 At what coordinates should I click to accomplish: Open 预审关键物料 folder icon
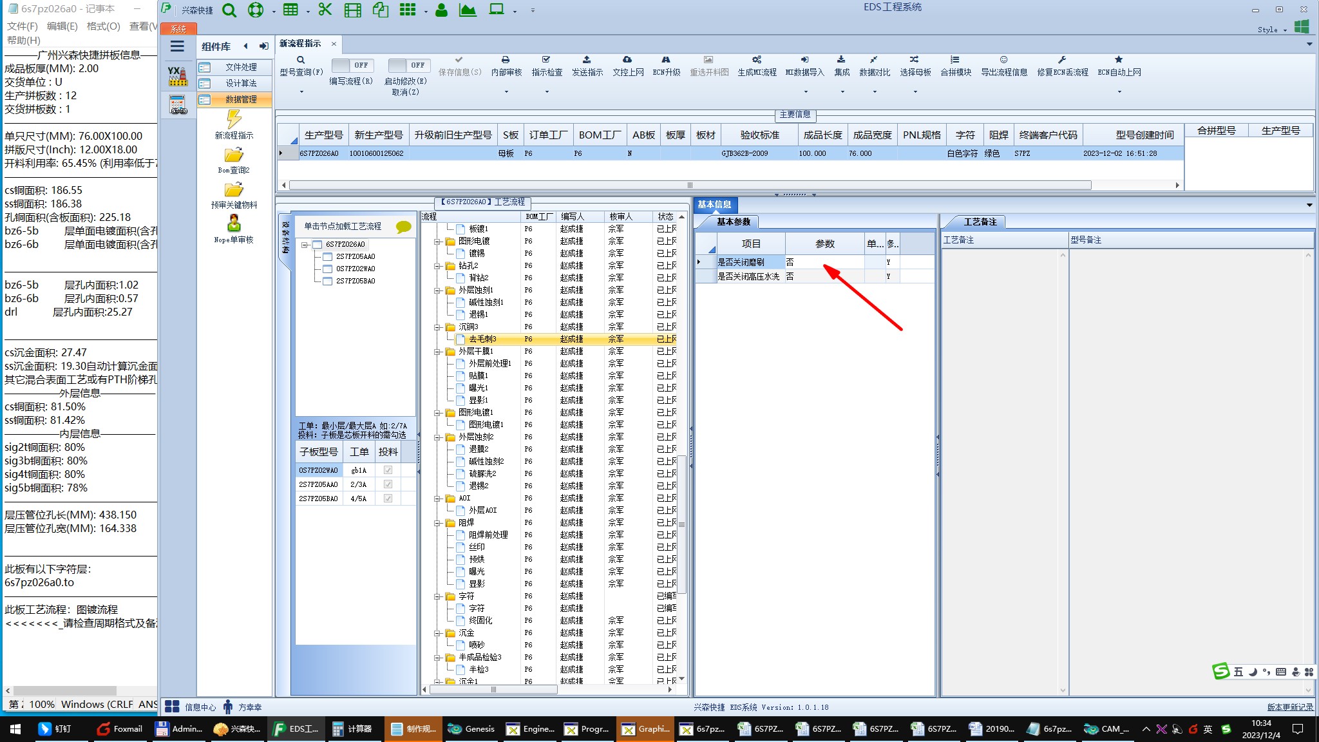(x=234, y=190)
